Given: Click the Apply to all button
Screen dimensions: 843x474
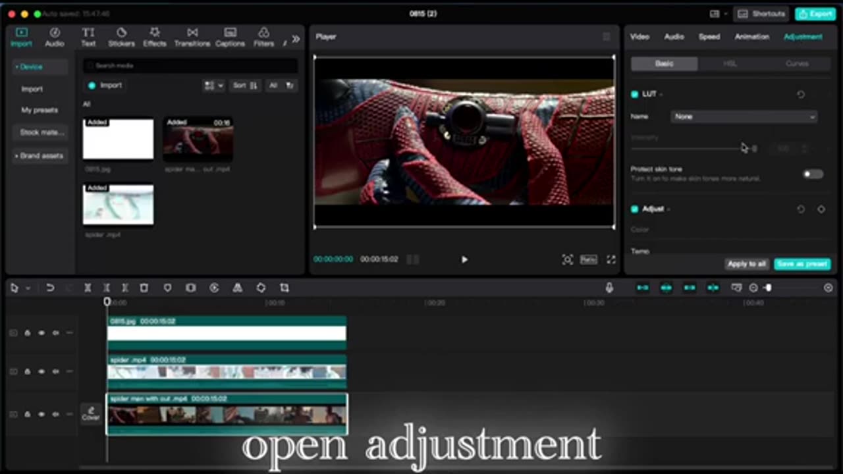Looking at the screenshot, I should (747, 264).
